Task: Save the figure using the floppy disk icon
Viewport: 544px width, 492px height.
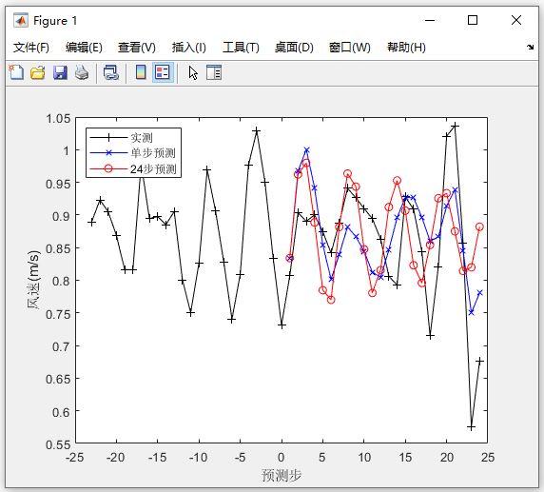Action: click(60, 72)
